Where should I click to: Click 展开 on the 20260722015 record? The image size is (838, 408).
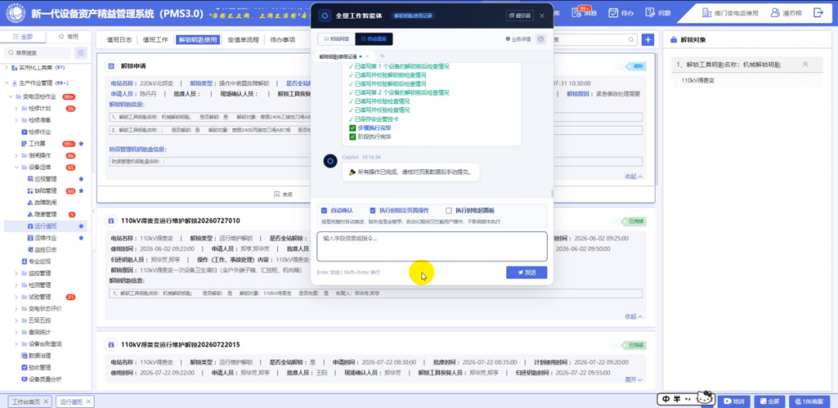tap(633, 380)
